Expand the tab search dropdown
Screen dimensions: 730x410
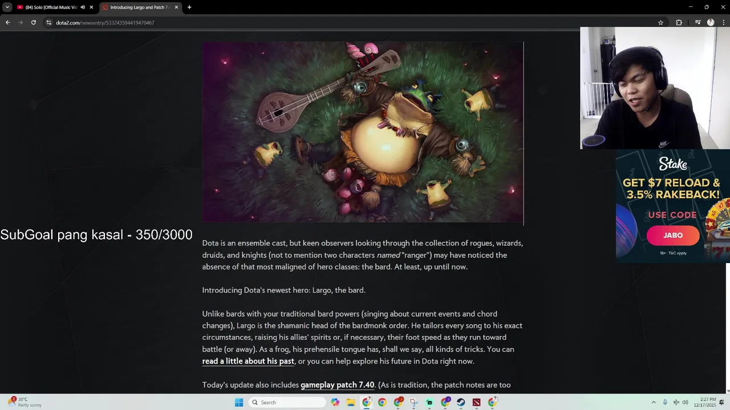(x=7, y=7)
